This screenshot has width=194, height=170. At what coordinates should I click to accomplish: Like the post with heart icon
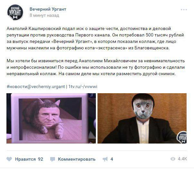[9, 159]
